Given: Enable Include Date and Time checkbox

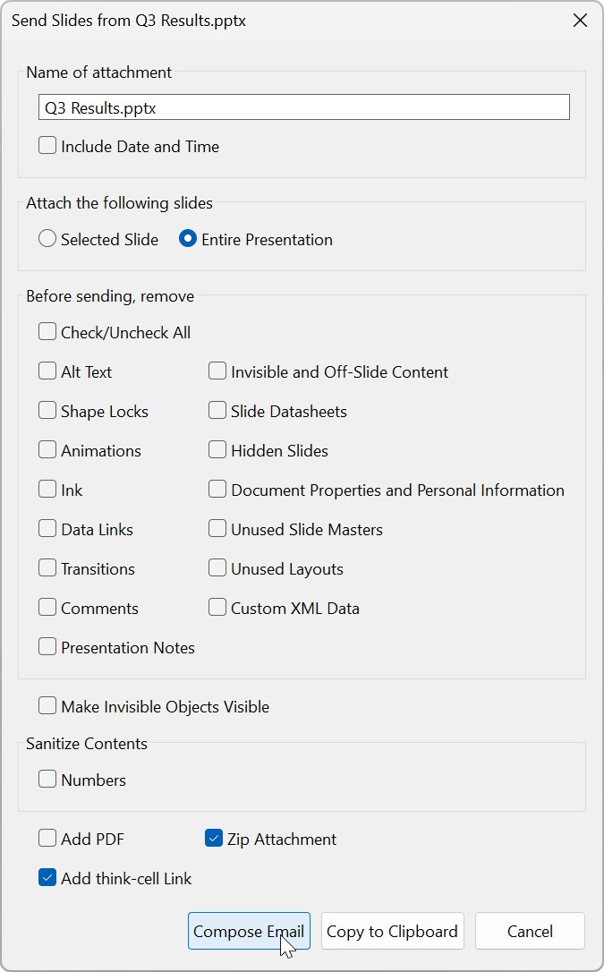Looking at the screenshot, I should click(x=47, y=146).
